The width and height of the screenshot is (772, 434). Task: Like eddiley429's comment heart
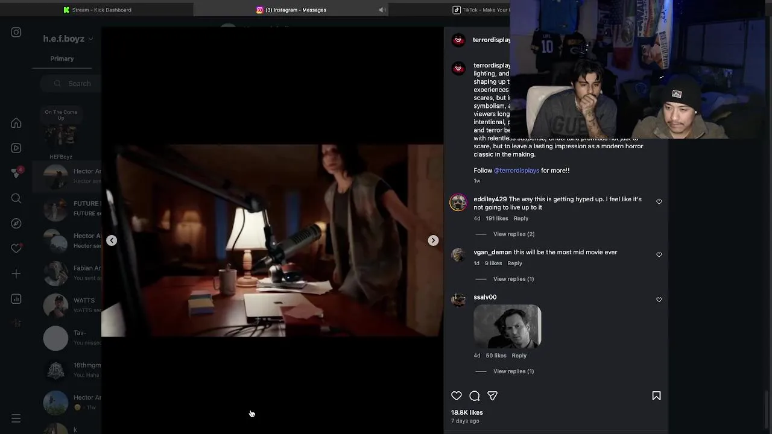coord(659,202)
